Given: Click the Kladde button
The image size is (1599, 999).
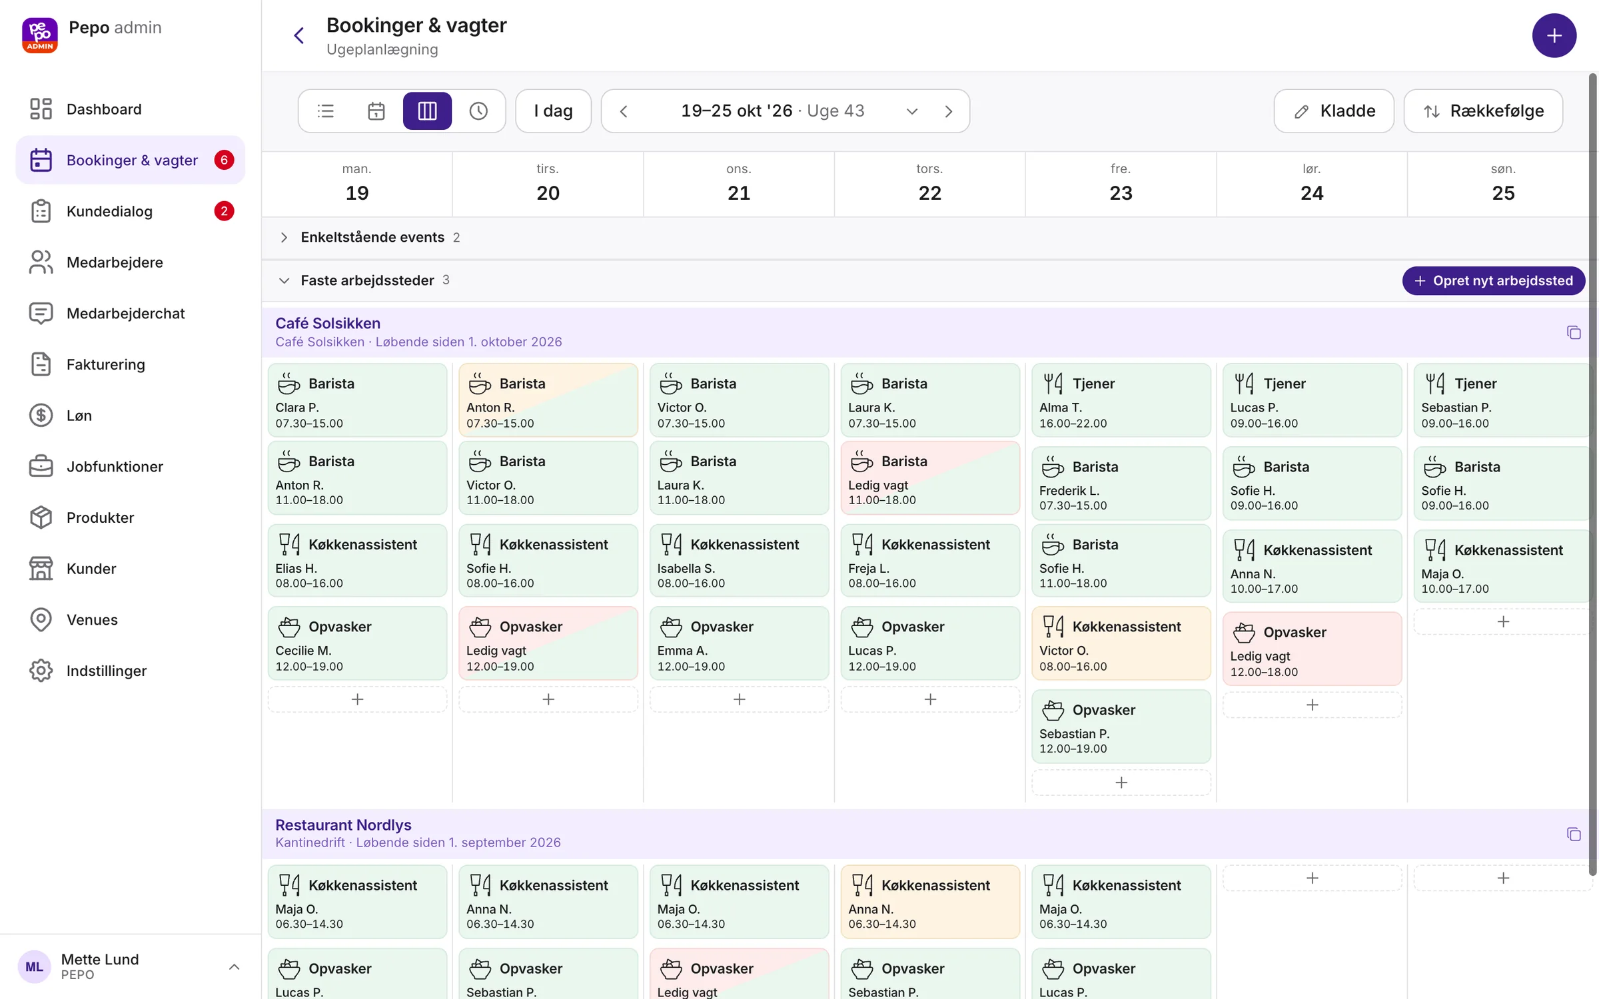Looking at the screenshot, I should [x=1334, y=111].
